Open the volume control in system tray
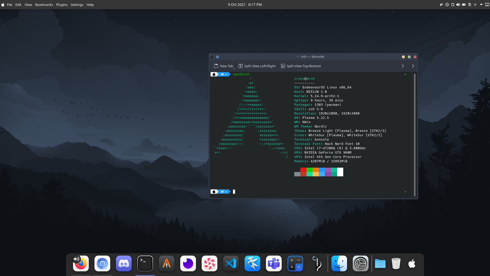 point(458,5)
